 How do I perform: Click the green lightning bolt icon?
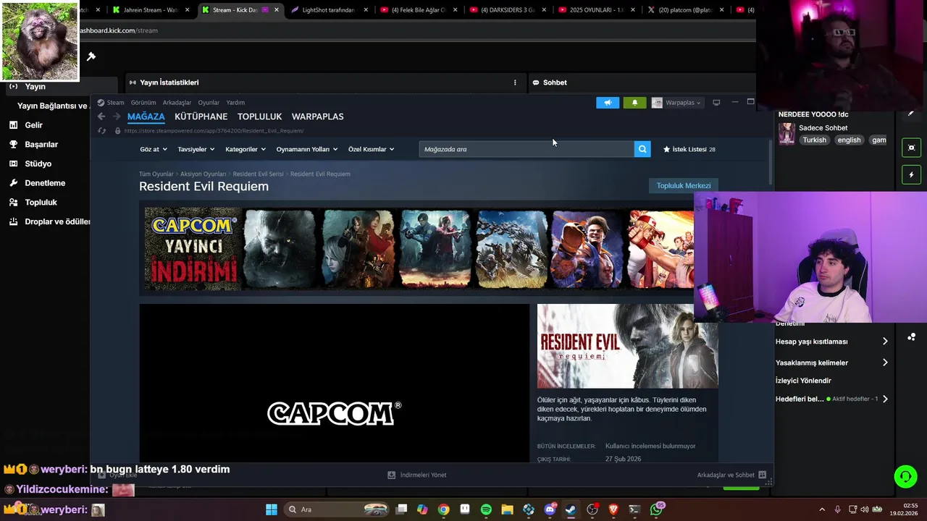[911, 174]
